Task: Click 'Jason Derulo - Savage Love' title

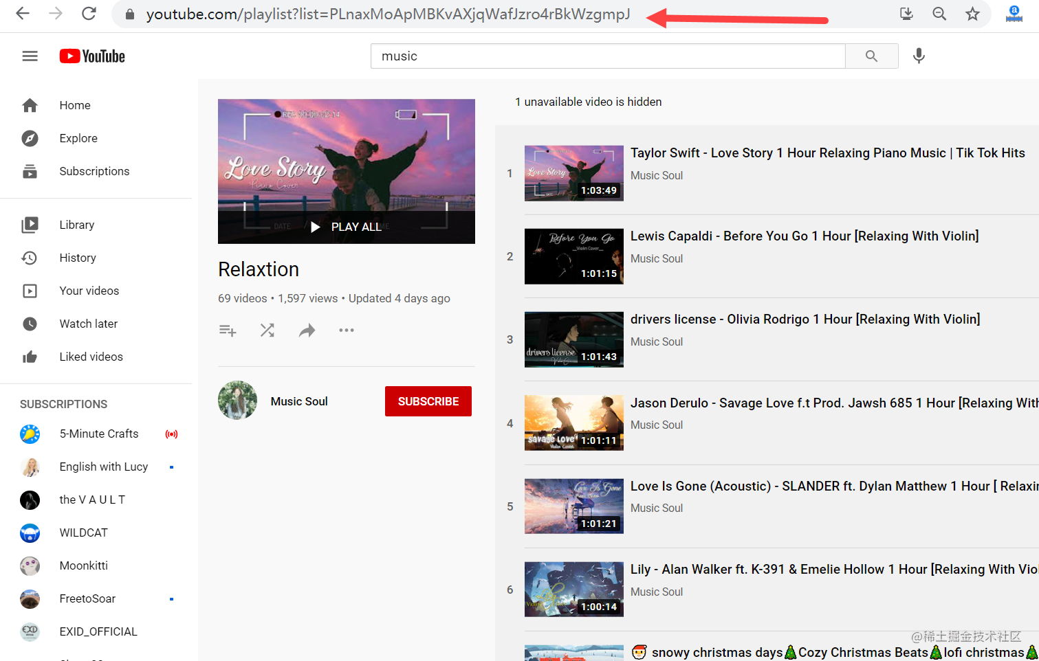Action: tap(834, 403)
